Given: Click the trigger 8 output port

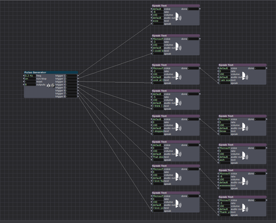Looking at the screenshot, I should pos(78,96).
